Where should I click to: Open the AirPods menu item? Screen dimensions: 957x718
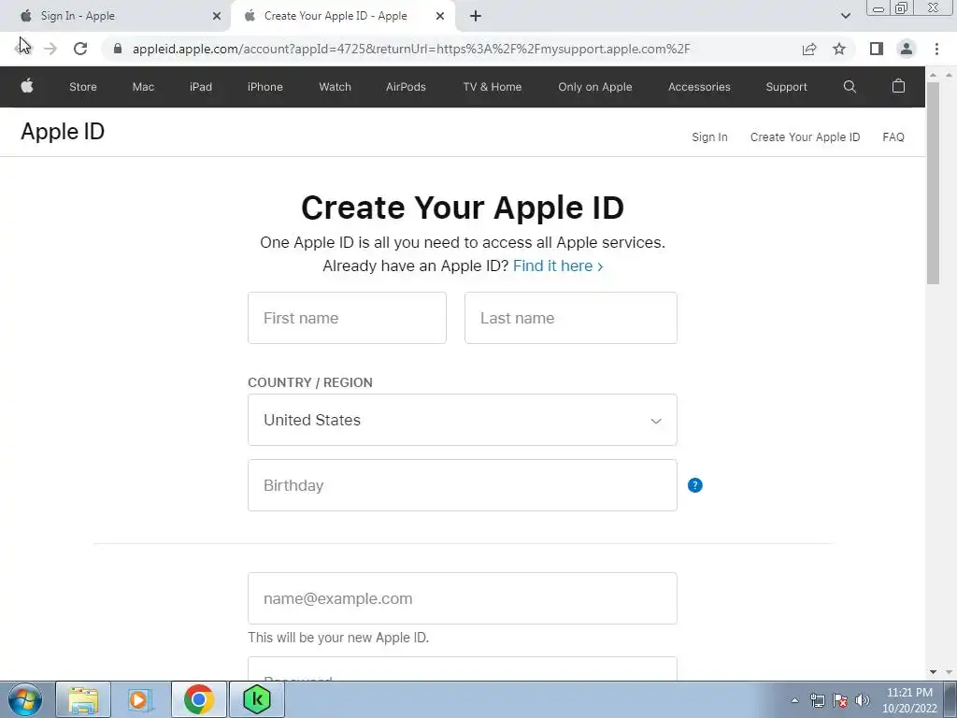pos(406,87)
